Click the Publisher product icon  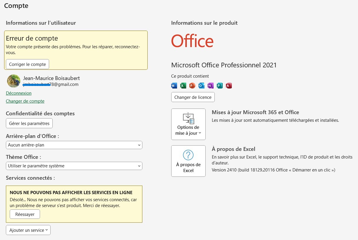point(219,86)
